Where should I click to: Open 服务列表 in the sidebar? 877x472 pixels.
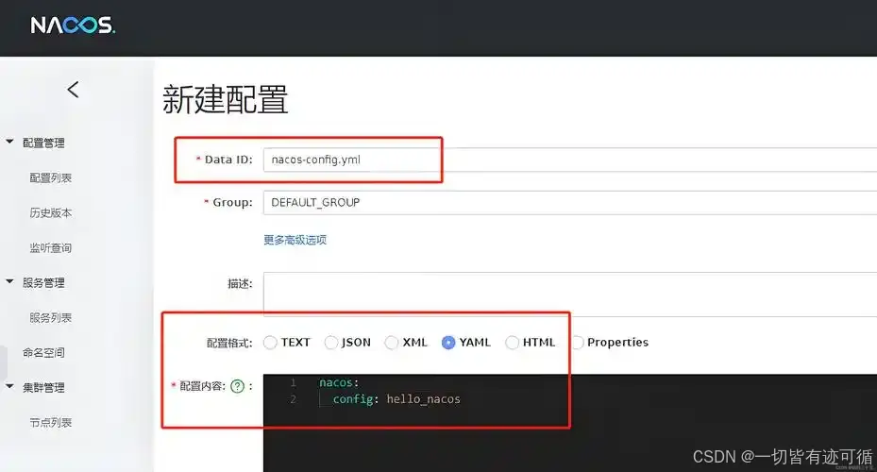pyautogui.click(x=50, y=317)
